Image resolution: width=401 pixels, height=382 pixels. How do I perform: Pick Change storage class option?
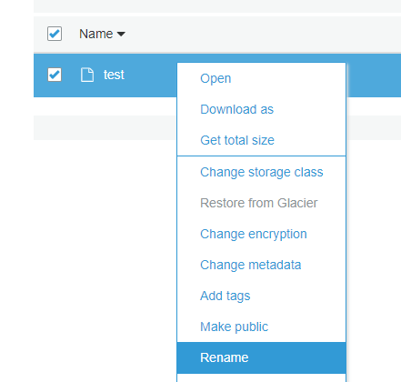coord(261,172)
